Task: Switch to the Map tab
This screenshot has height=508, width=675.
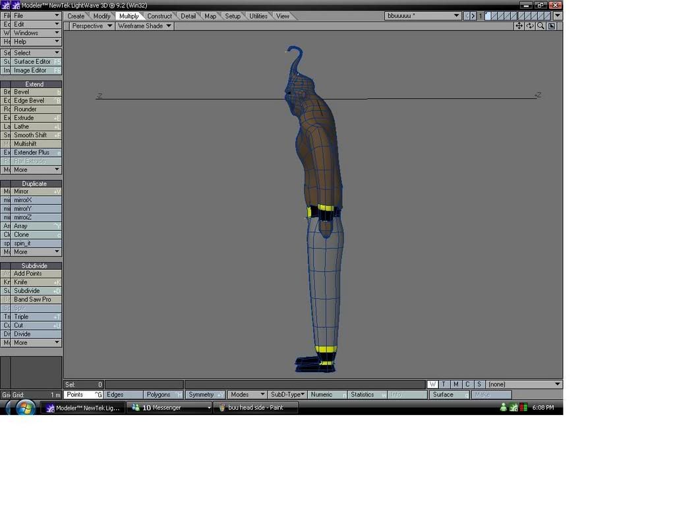Action: pos(210,16)
